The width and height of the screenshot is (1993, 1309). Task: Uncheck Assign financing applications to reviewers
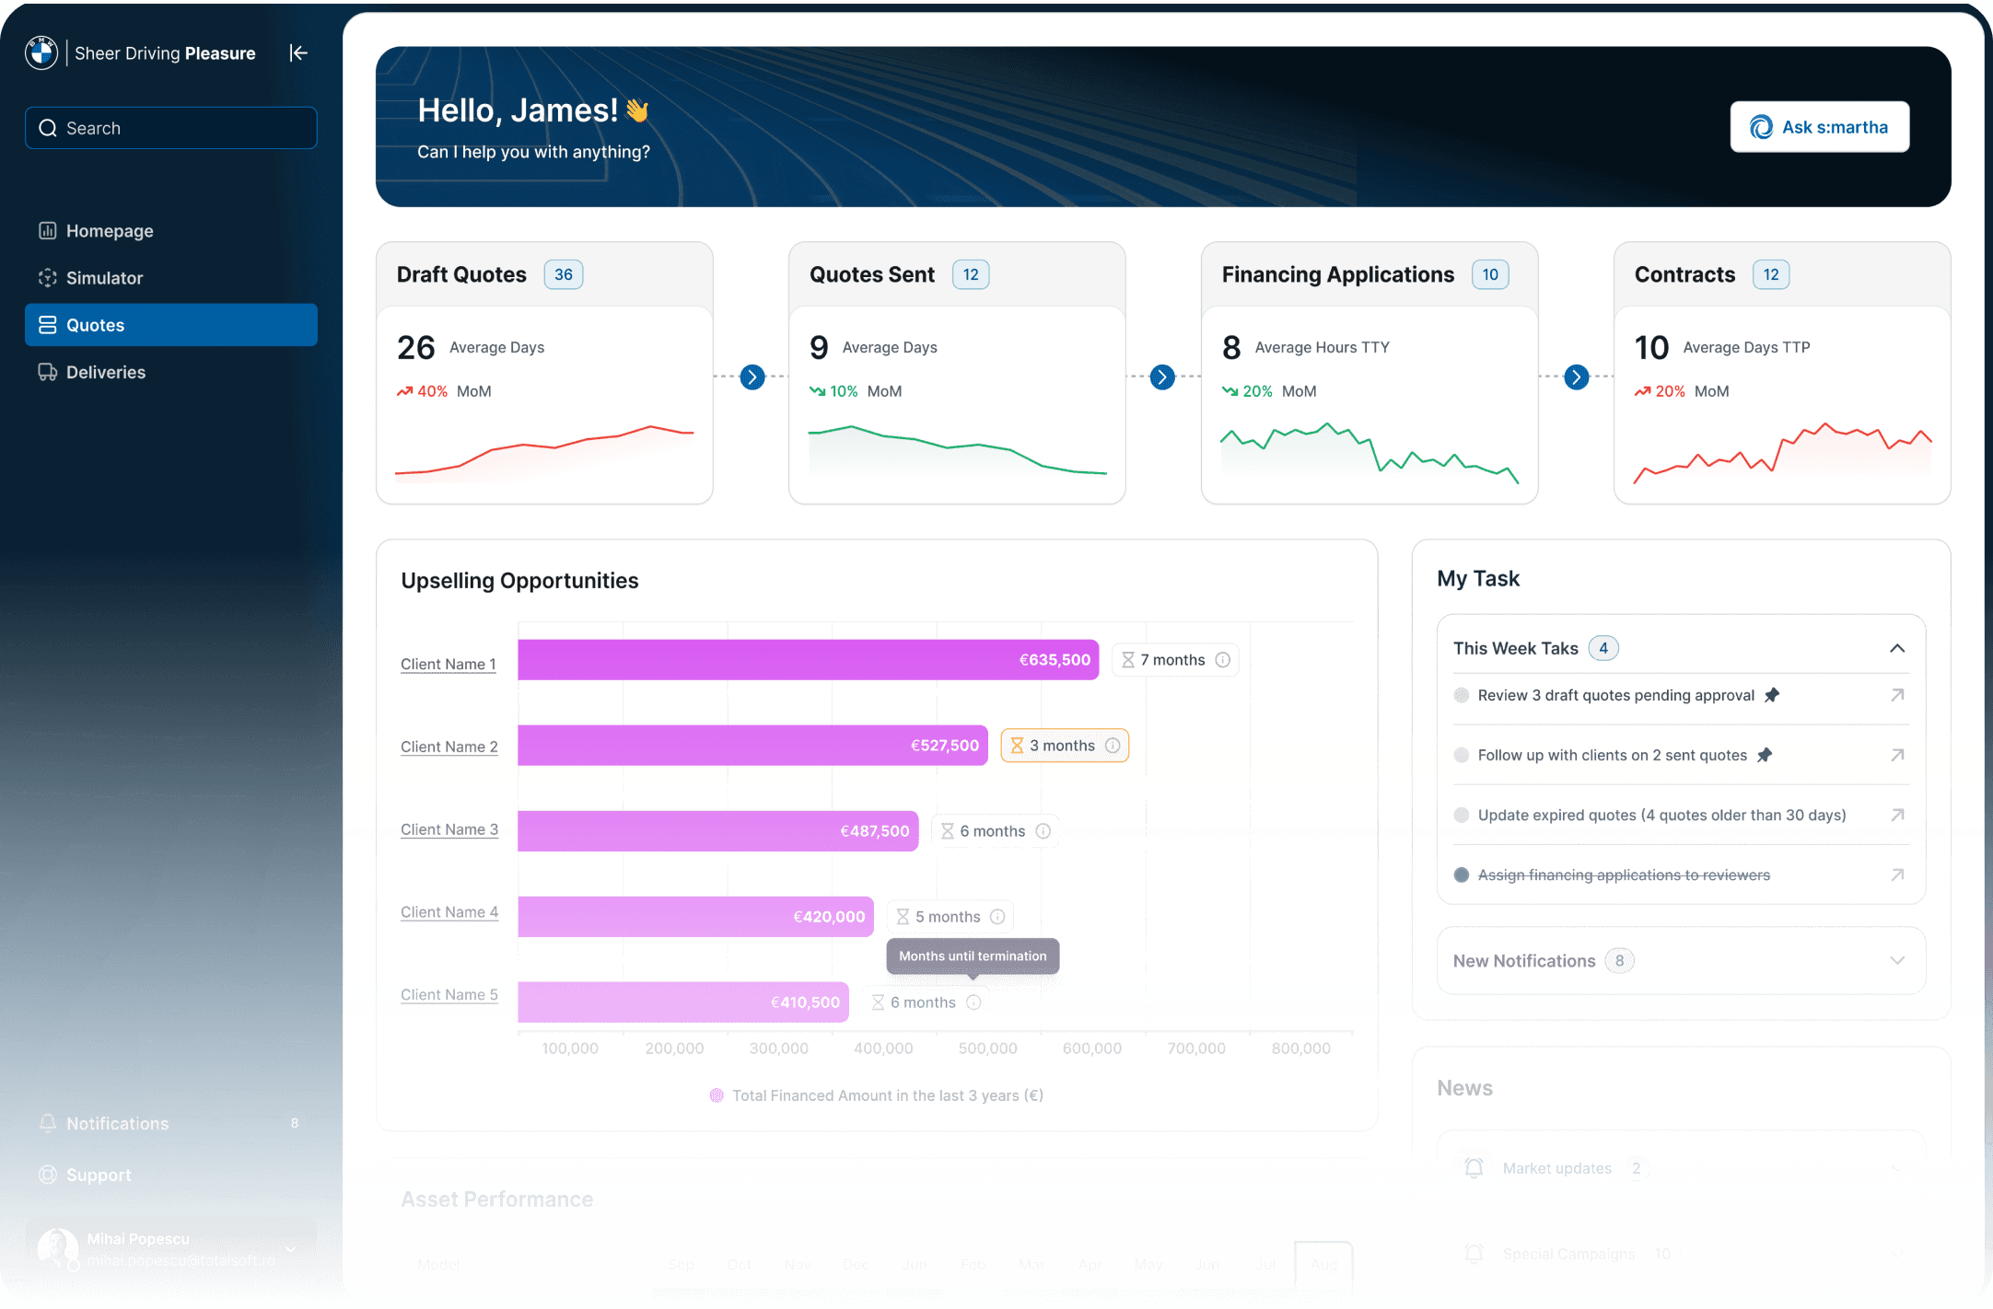pyautogui.click(x=1461, y=875)
